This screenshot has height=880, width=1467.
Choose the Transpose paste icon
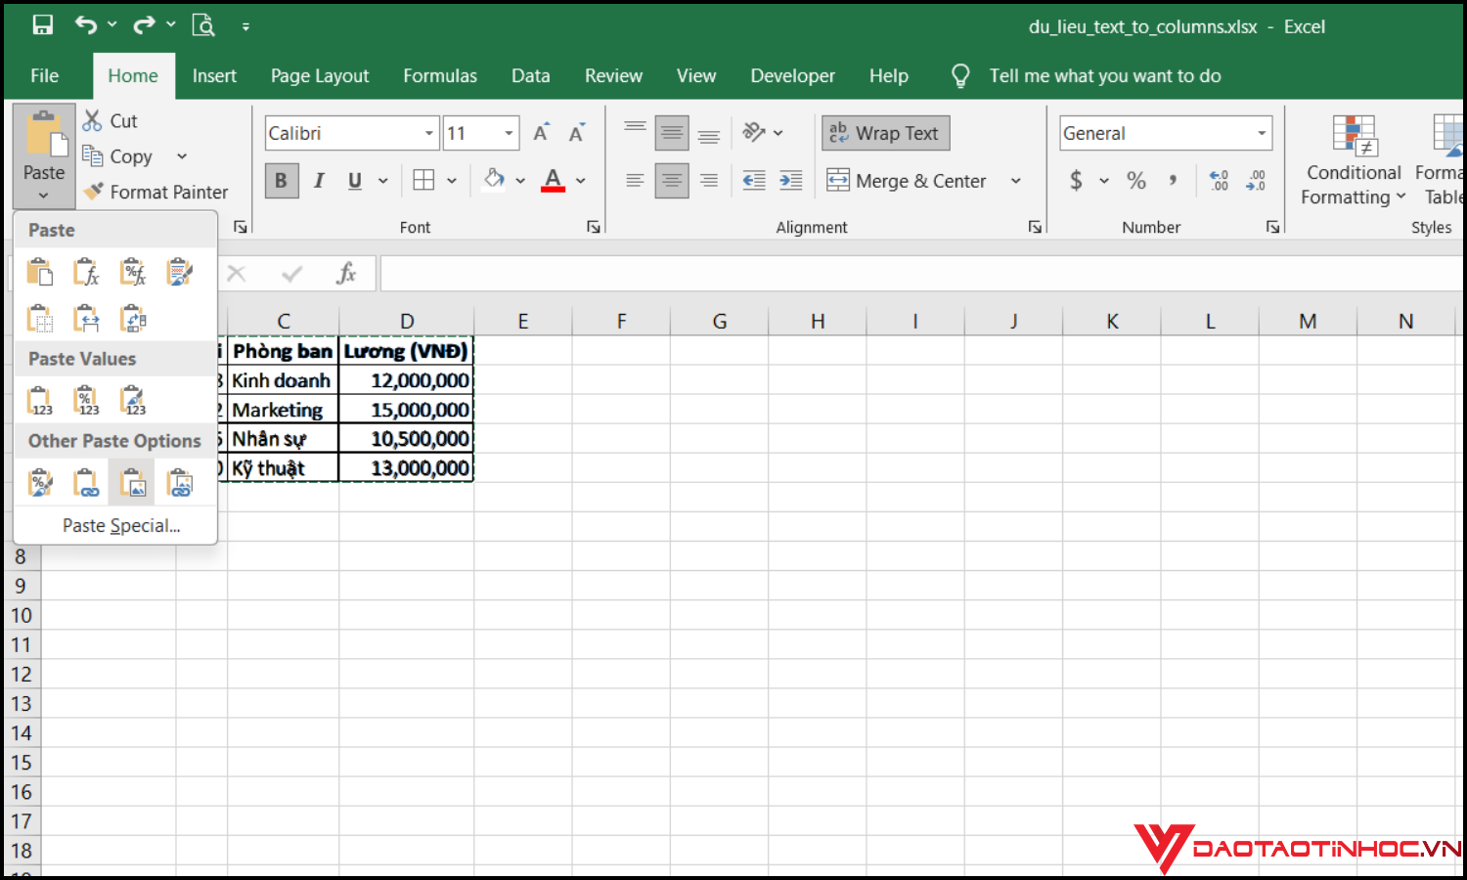133,319
